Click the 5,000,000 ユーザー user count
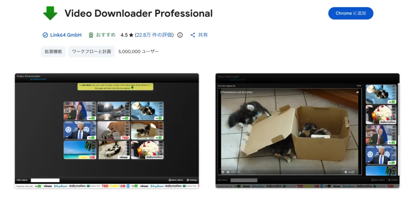Image resolution: width=415 pixels, height=199 pixels. click(x=139, y=51)
